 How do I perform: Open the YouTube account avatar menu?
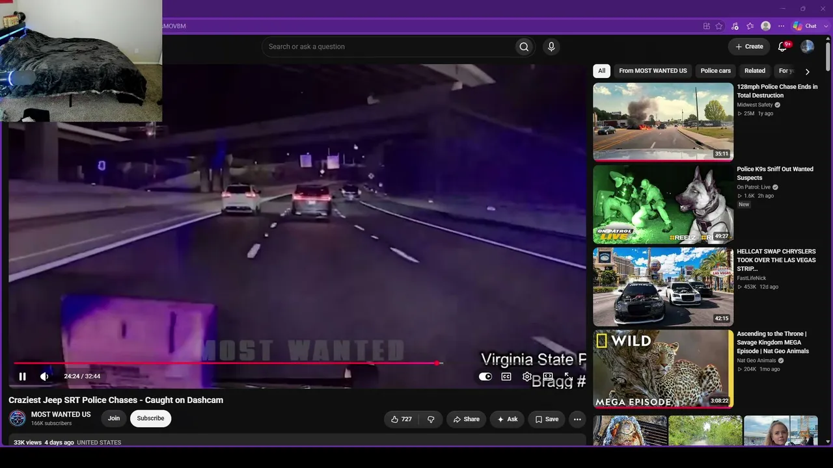[808, 47]
